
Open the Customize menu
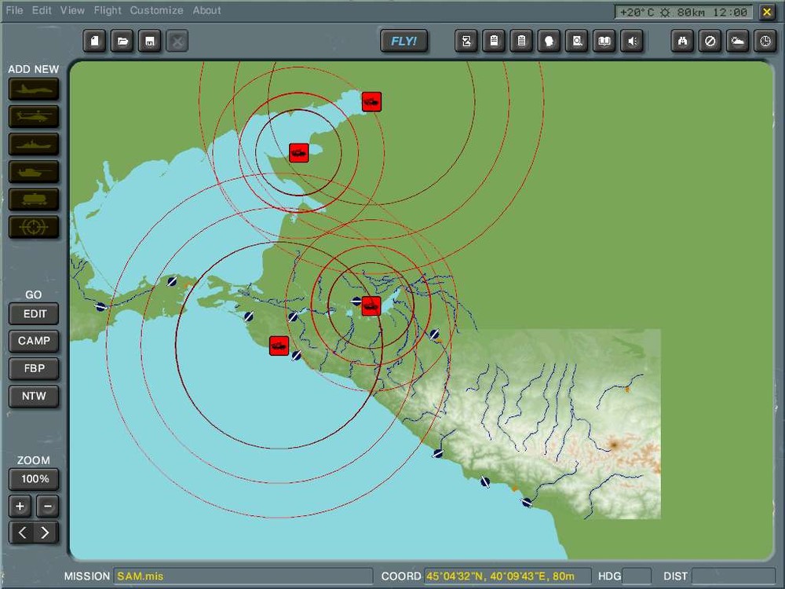coord(156,10)
